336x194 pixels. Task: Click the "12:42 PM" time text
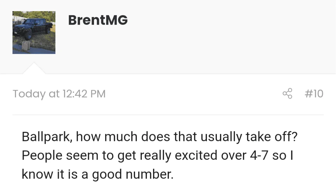point(84,94)
